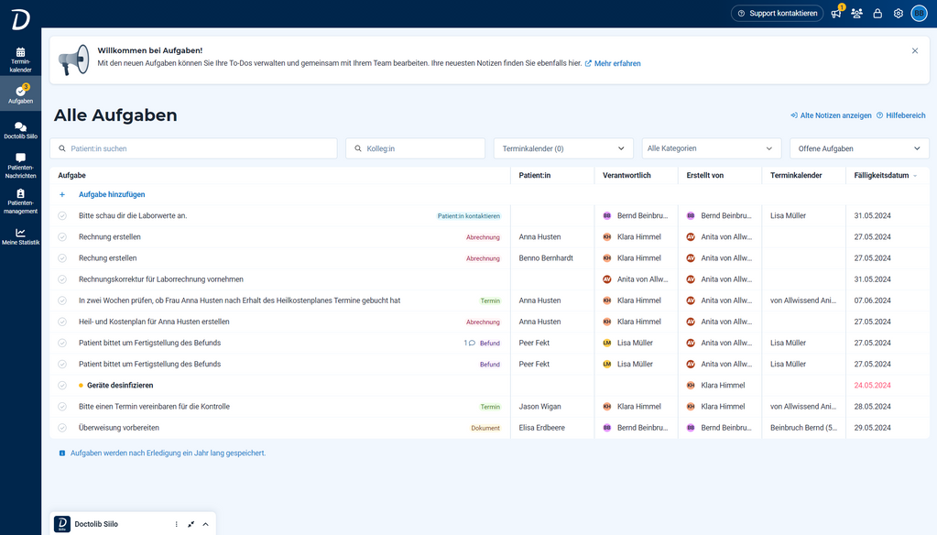Click the Support kontaktieren button

(x=775, y=13)
